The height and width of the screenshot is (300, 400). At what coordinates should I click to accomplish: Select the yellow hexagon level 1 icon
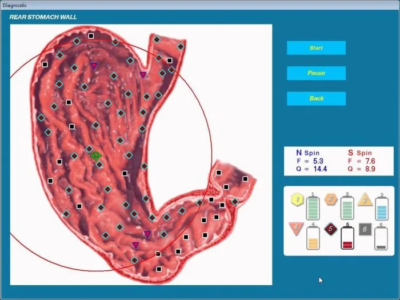[297, 199]
